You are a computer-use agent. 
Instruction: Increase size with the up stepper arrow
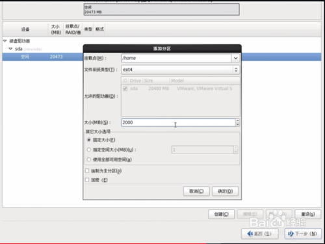point(237,120)
